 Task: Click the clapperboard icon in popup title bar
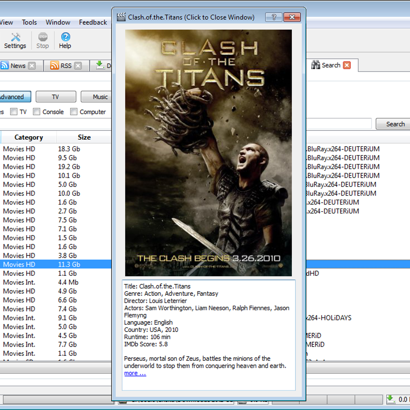point(121,17)
